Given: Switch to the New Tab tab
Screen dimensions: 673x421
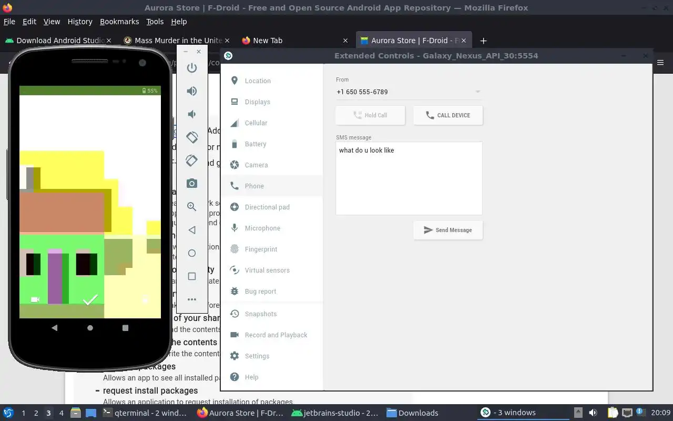Looking at the screenshot, I should [x=294, y=41].
